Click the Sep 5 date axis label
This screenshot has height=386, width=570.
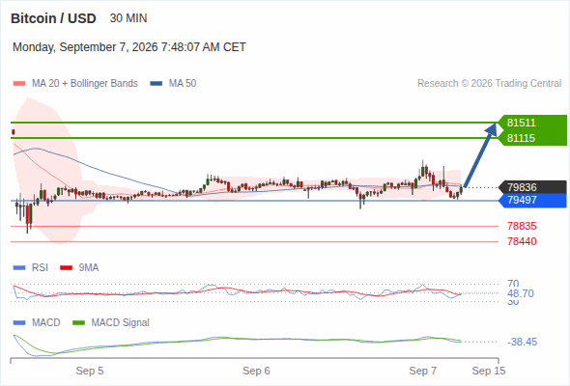coord(90,371)
